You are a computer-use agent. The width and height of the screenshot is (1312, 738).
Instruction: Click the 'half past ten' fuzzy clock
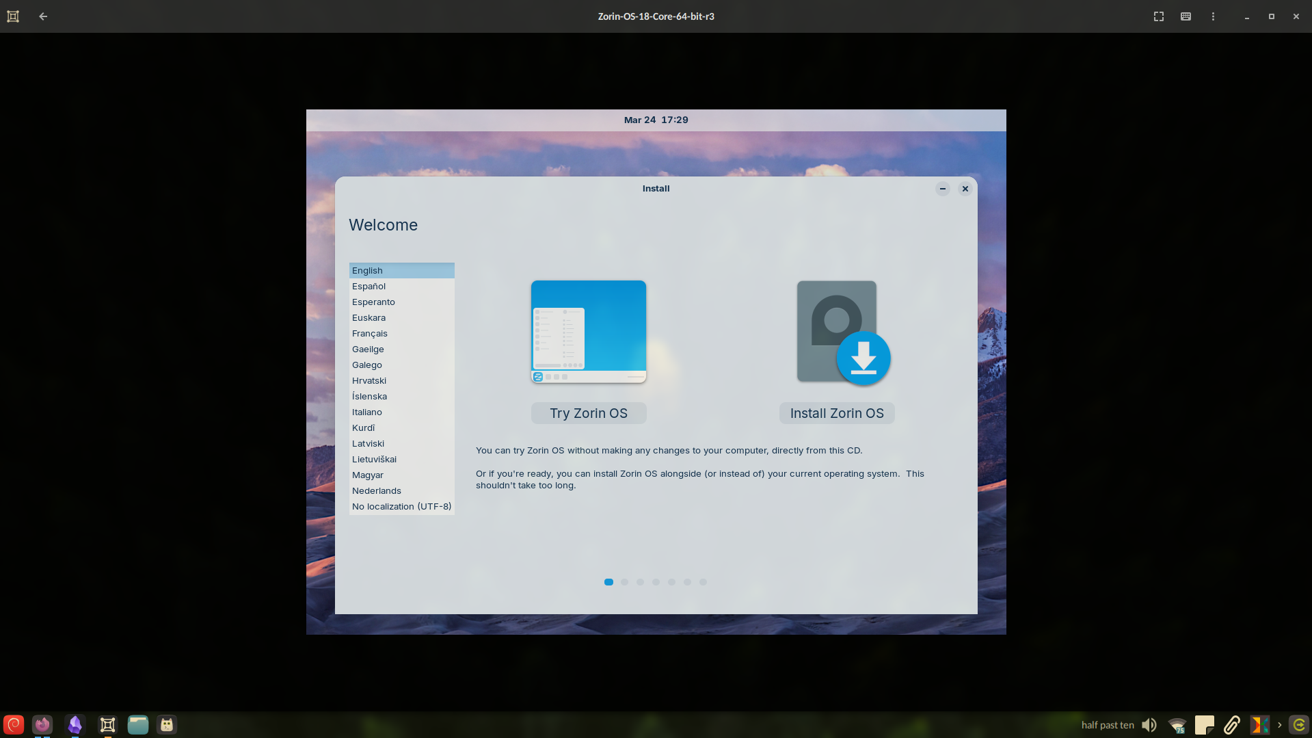click(x=1108, y=725)
